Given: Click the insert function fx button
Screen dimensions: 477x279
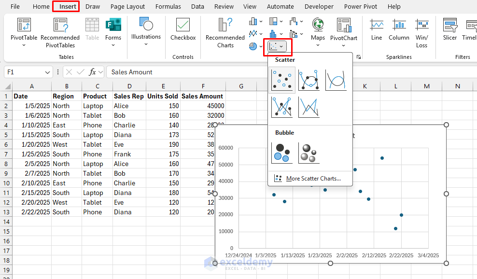Looking at the screenshot, I should coord(92,72).
